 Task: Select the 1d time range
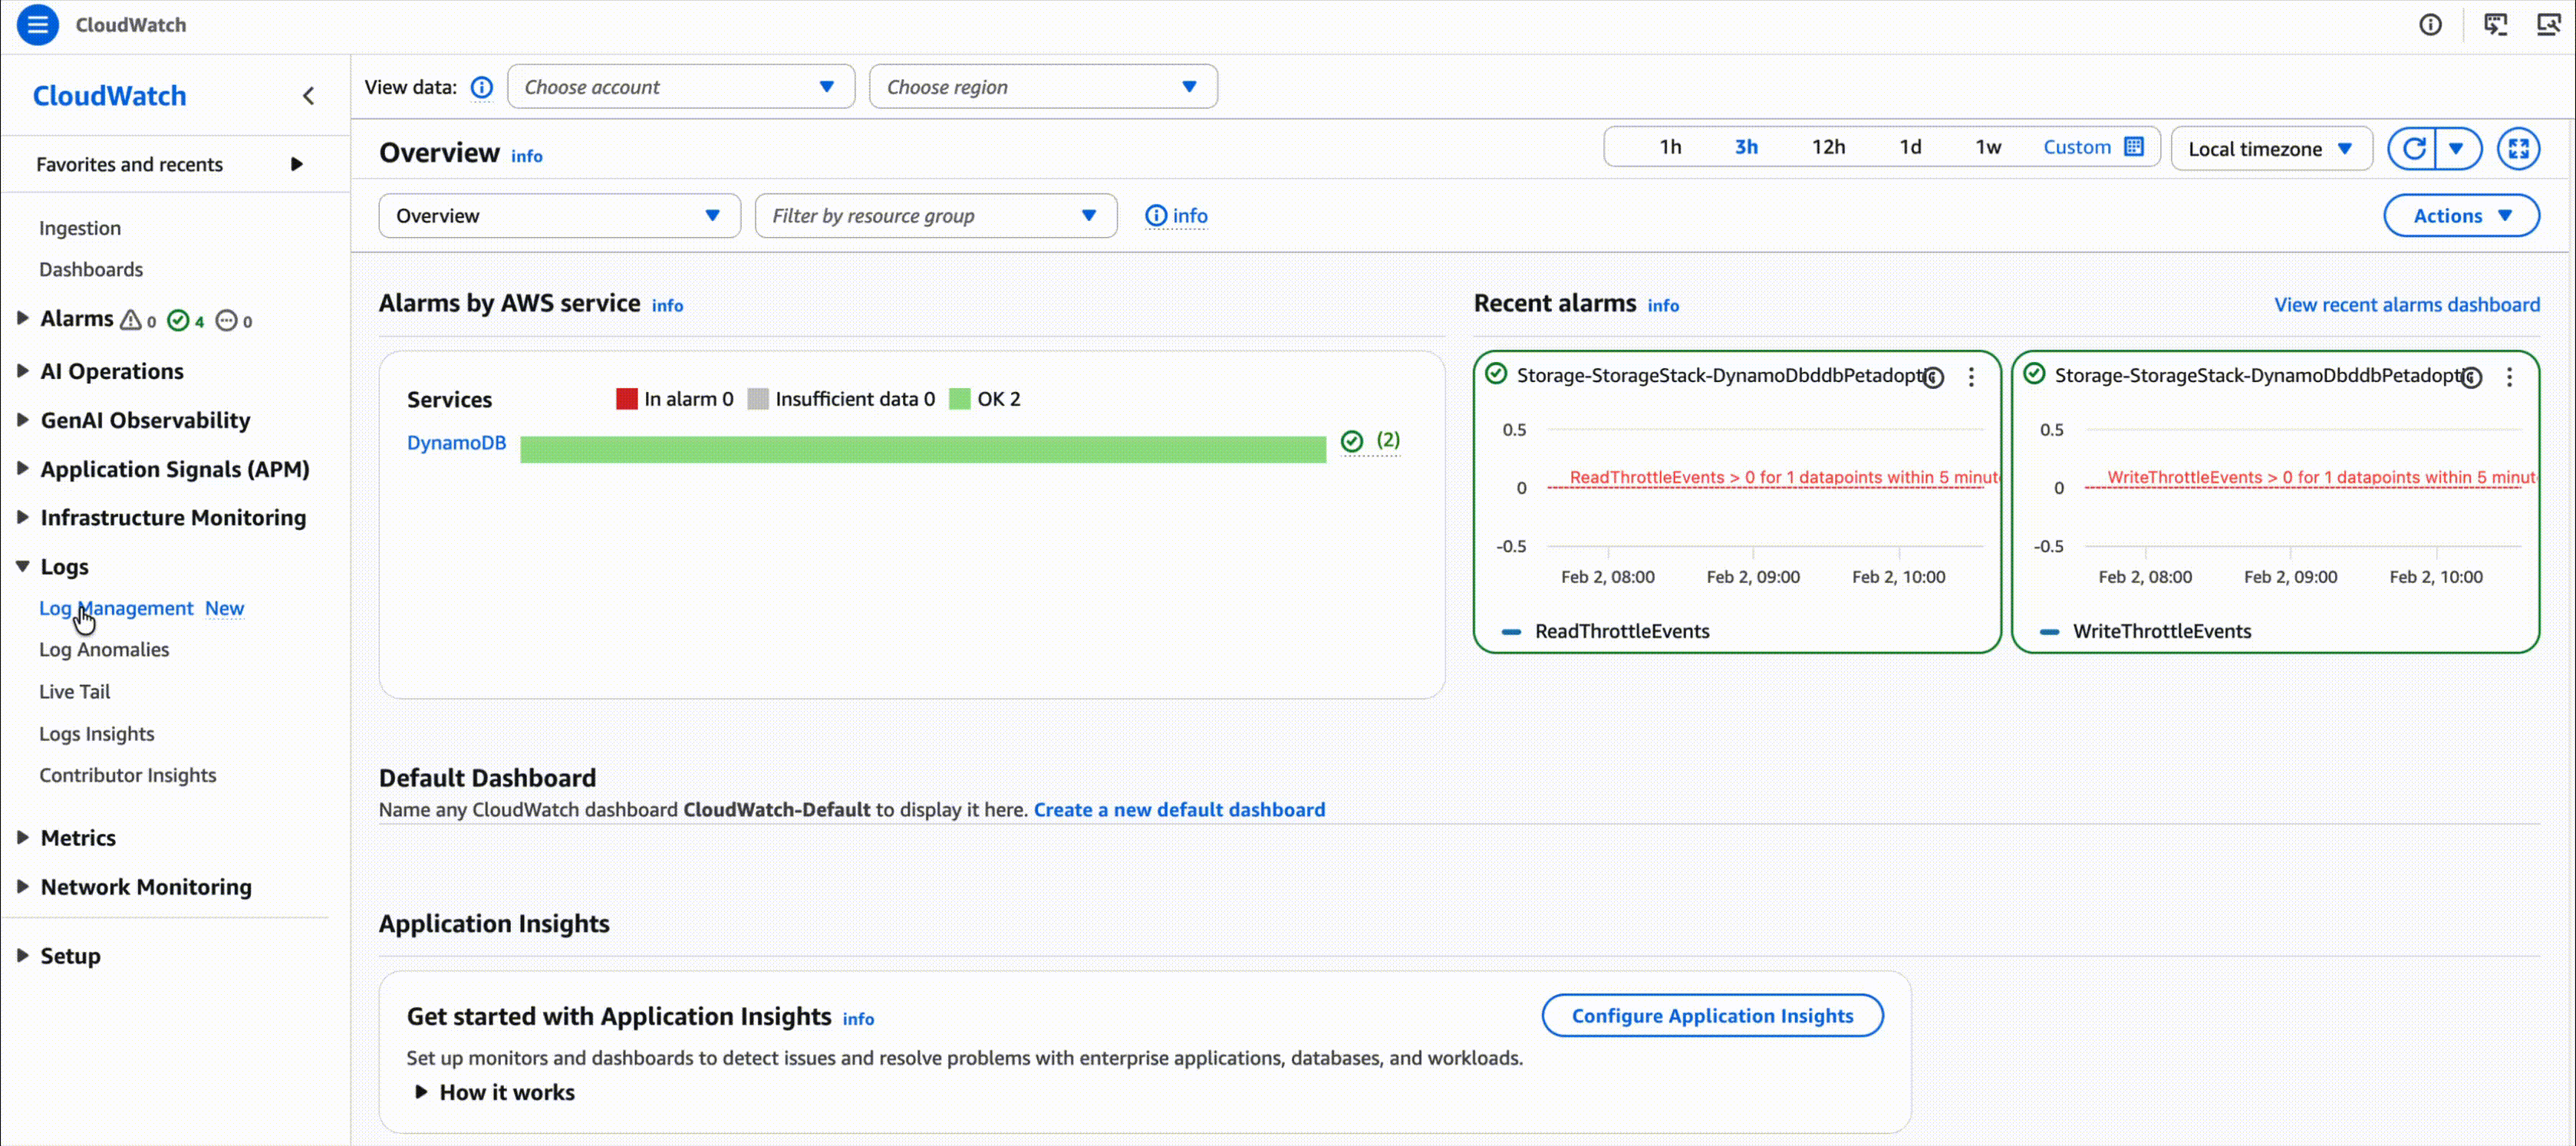pos(1910,147)
